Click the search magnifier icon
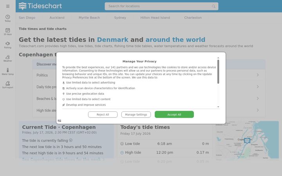Viewport: 282px width, 176px height. [x=213, y=6]
